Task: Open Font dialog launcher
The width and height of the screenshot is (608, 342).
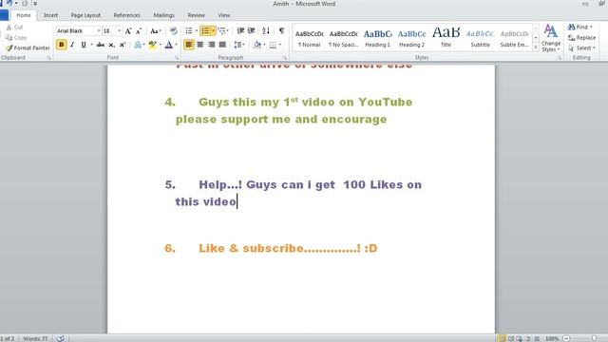Action: (177, 58)
